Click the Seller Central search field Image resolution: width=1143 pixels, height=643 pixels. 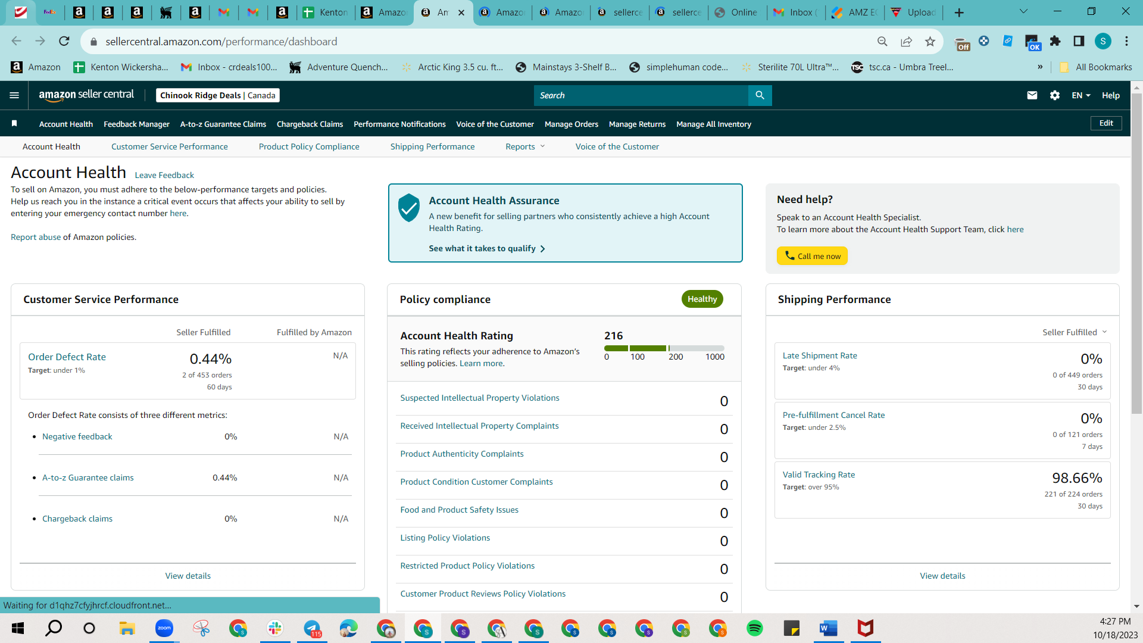click(x=641, y=95)
